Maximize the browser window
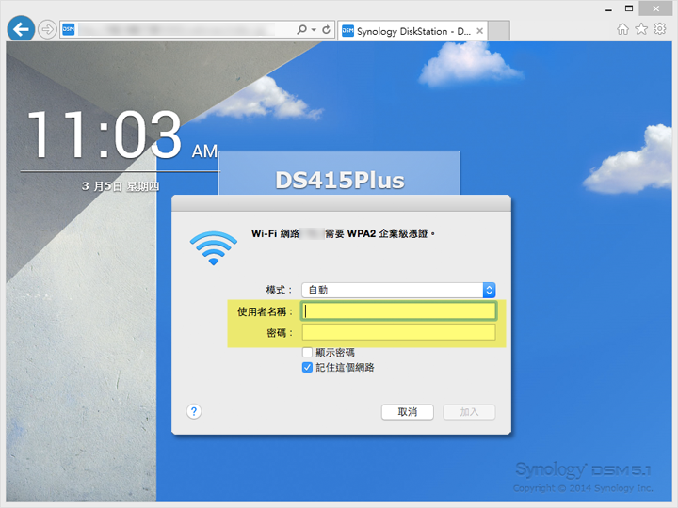 click(x=629, y=8)
